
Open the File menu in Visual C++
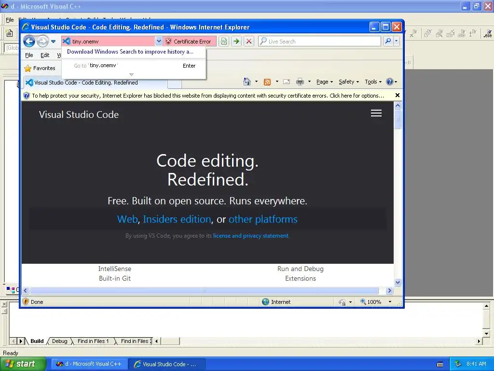pyautogui.click(x=10, y=19)
